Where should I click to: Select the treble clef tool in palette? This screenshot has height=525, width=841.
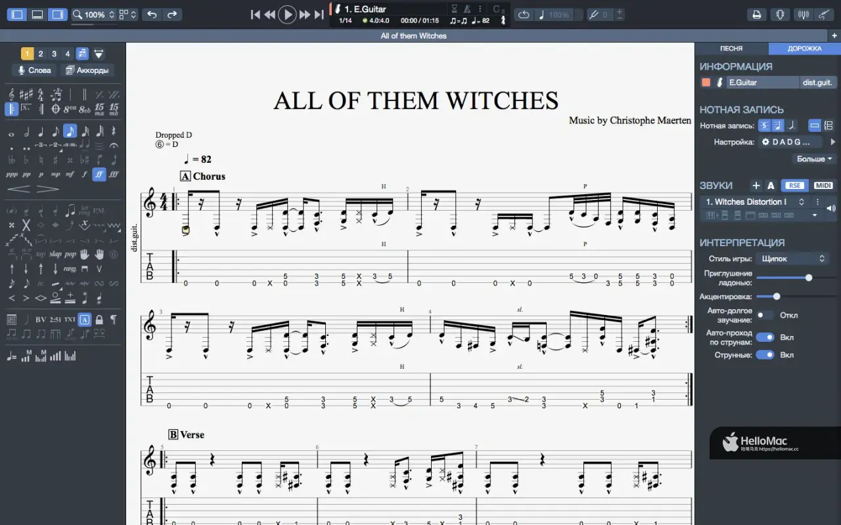pos(12,94)
